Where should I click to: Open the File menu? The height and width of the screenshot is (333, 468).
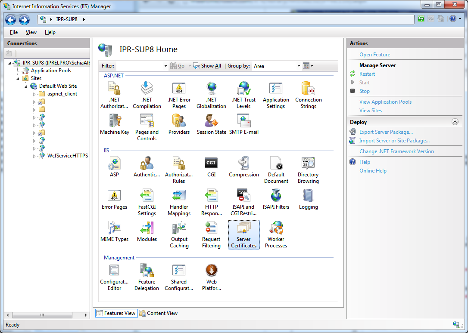pos(14,32)
